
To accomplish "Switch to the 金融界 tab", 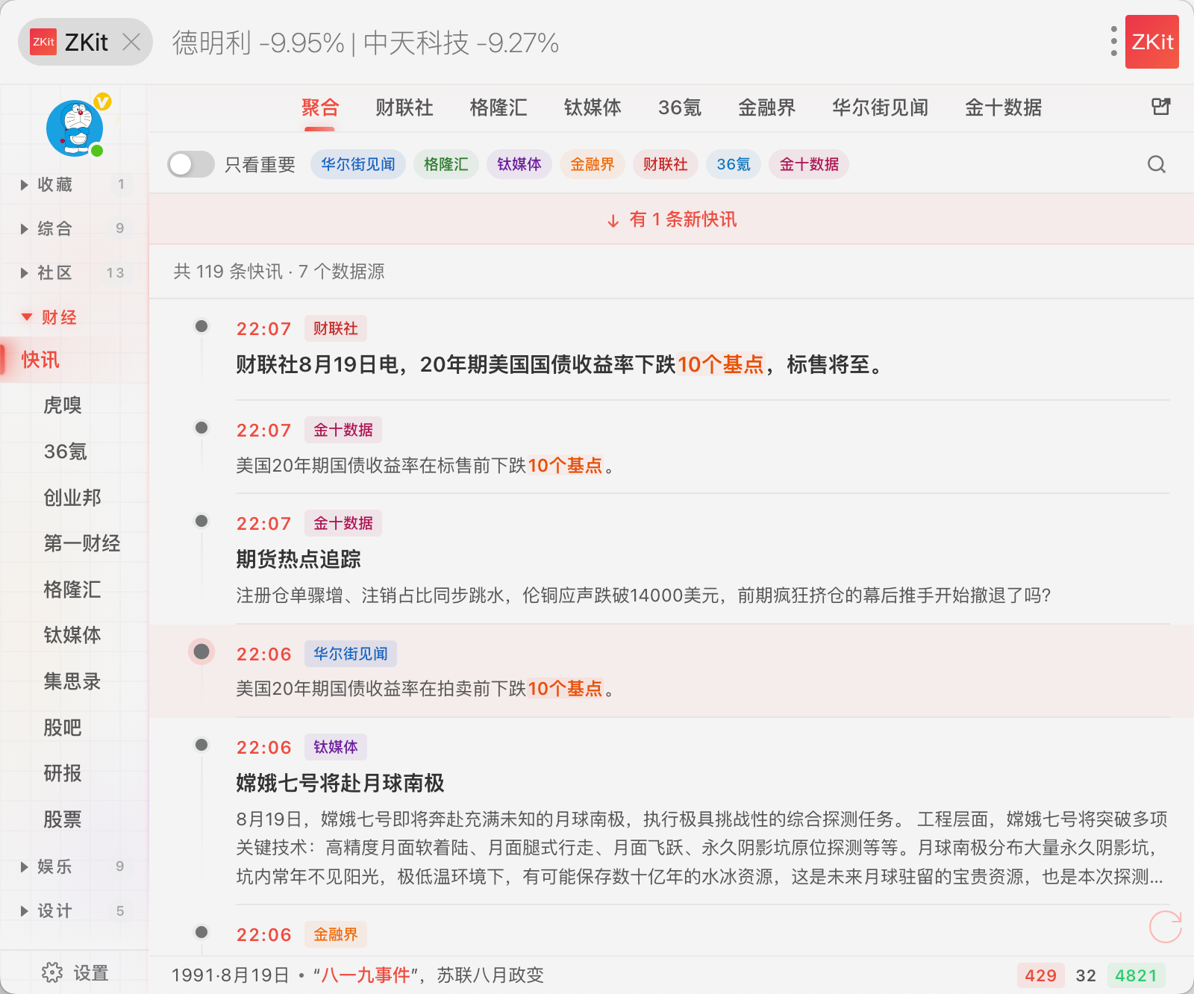I will [766, 107].
